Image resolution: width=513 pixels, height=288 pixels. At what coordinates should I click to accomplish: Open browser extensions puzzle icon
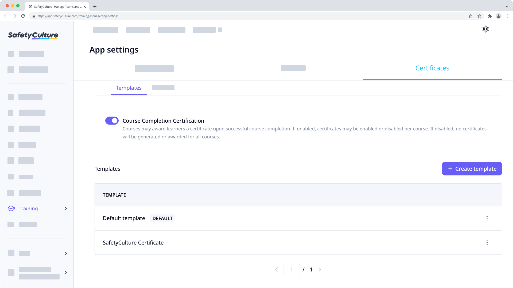click(x=490, y=16)
